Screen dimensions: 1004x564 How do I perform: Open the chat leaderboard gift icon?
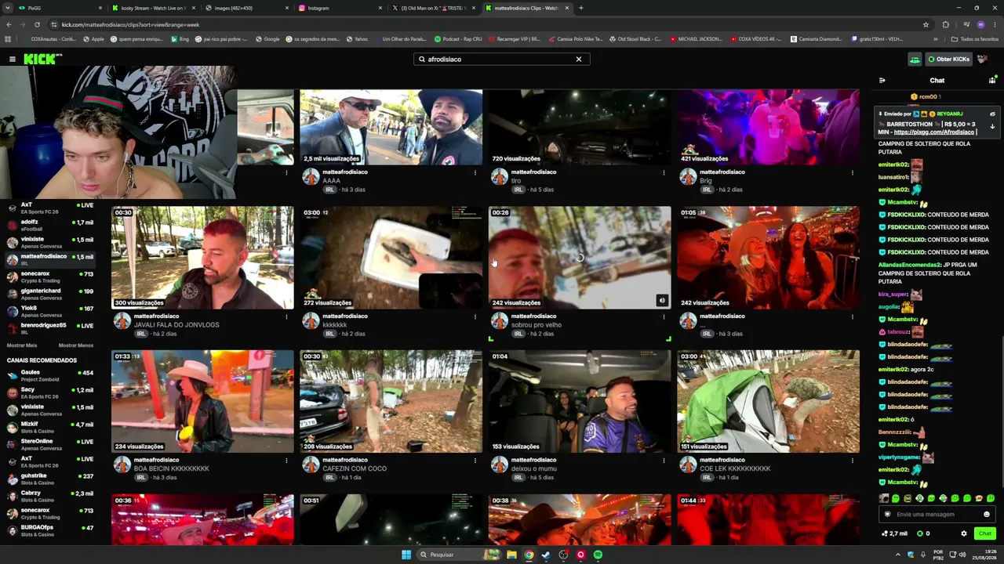(992, 80)
